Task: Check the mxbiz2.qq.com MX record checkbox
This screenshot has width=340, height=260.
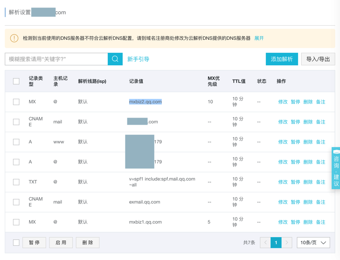Action: [16, 102]
